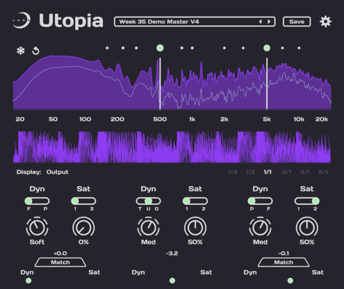Click the waveform history display
Viewport: 344px width, 289px height.
[x=172, y=147]
